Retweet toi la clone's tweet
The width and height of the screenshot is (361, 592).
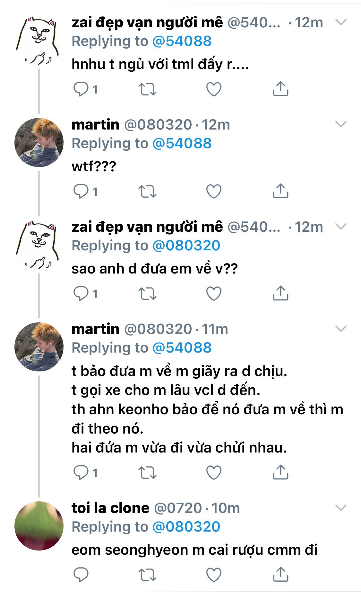[147, 575]
